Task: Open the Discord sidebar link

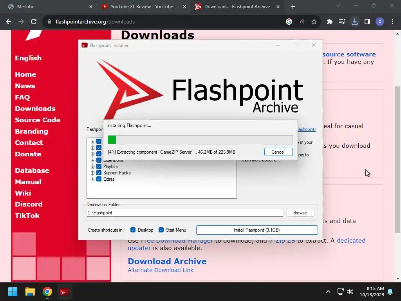Action: coord(29,204)
